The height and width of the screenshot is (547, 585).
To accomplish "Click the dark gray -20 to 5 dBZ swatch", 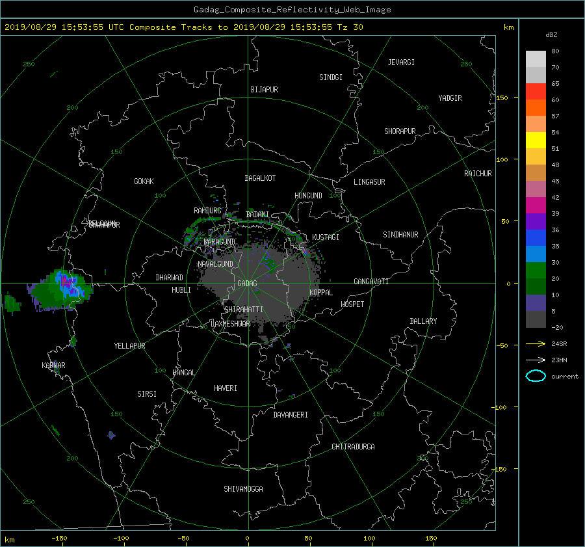I will (536, 319).
